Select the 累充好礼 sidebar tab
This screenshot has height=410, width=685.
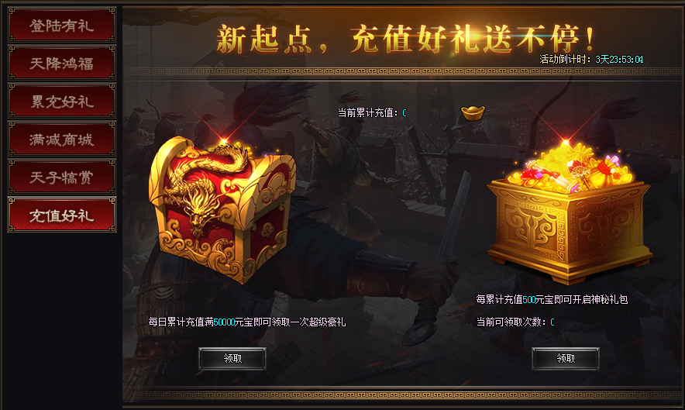pyautogui.click(x=61, y=102)
